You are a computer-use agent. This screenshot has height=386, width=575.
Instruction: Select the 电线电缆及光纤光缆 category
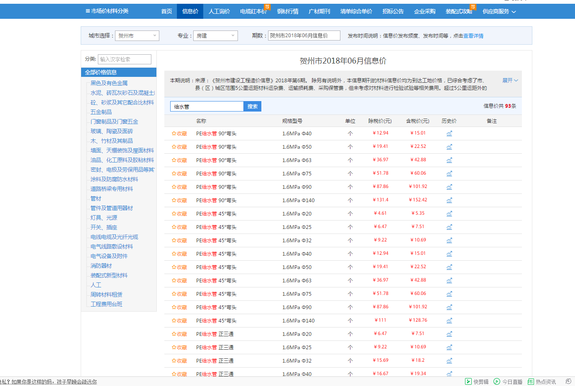pyautogui.click(x=114, y=237)
